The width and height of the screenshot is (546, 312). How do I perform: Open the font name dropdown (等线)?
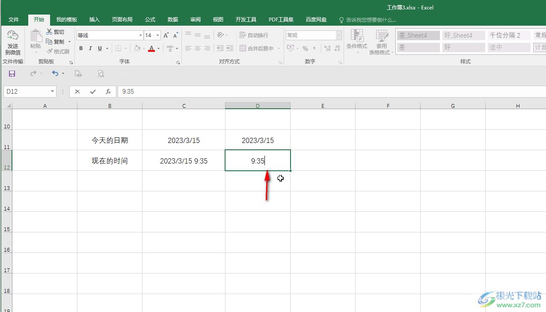pyautogui.click(x=140, y=36)
